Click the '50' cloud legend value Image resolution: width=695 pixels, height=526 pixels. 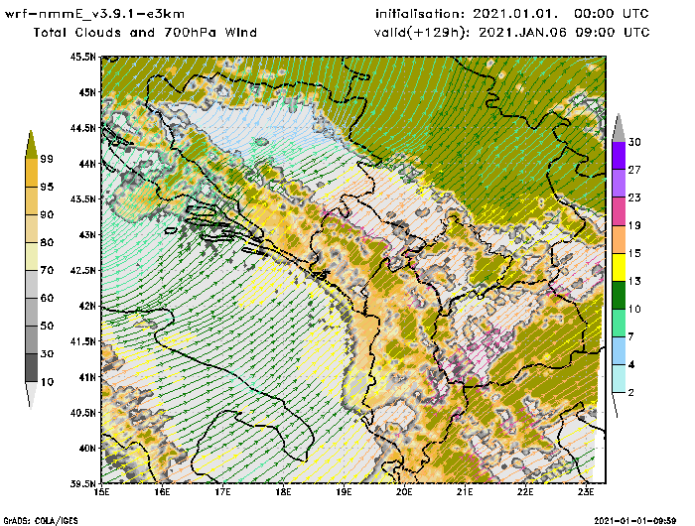coord(47,326)
